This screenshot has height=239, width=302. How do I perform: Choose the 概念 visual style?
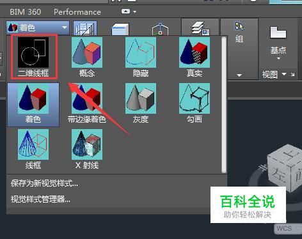point(87,57)
